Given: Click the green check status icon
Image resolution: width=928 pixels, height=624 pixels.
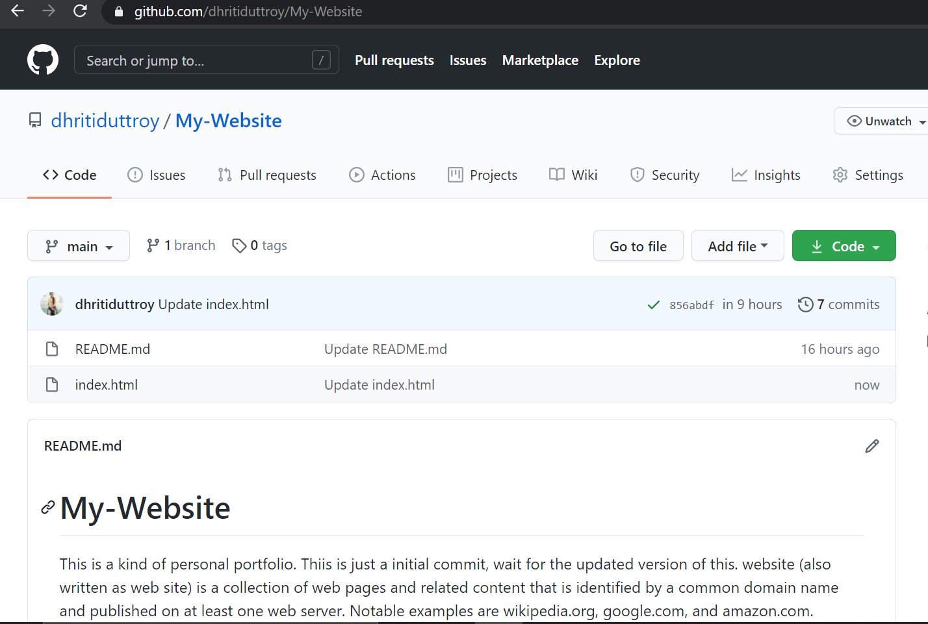Looking at the screenshot, I should (654, 305).
